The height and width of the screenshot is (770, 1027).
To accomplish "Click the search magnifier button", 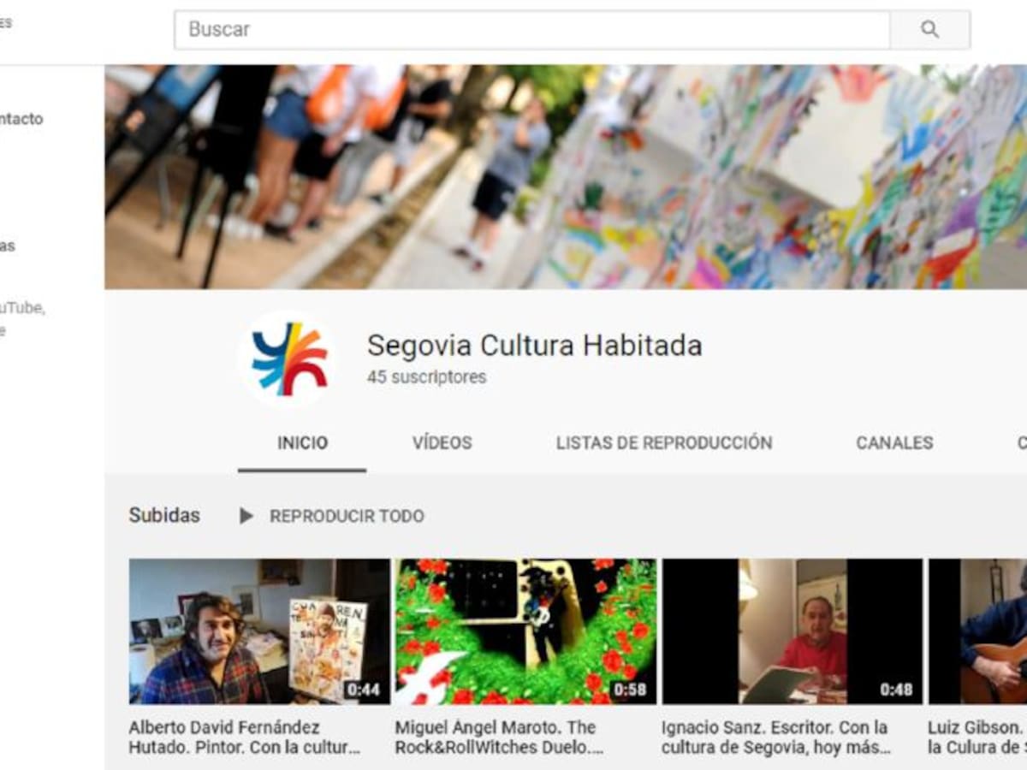I will (x=929, y=30).
